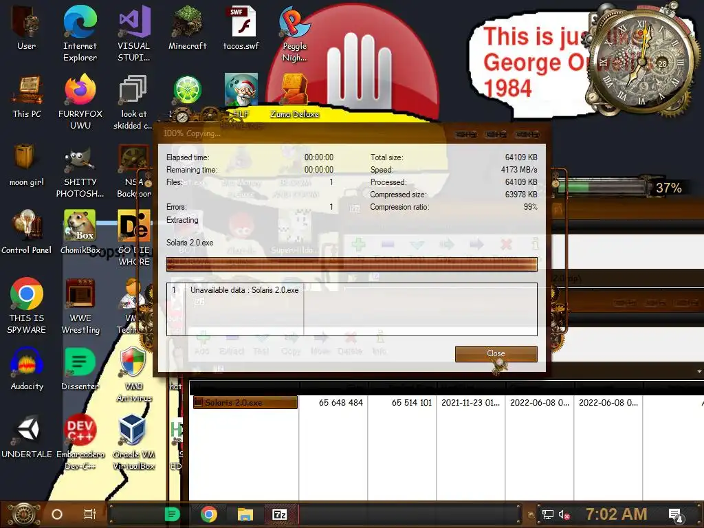Viewport: 704px width, 528px height.
Task: Launch ChomikBox desktop icon
Action: click(80, 232)
